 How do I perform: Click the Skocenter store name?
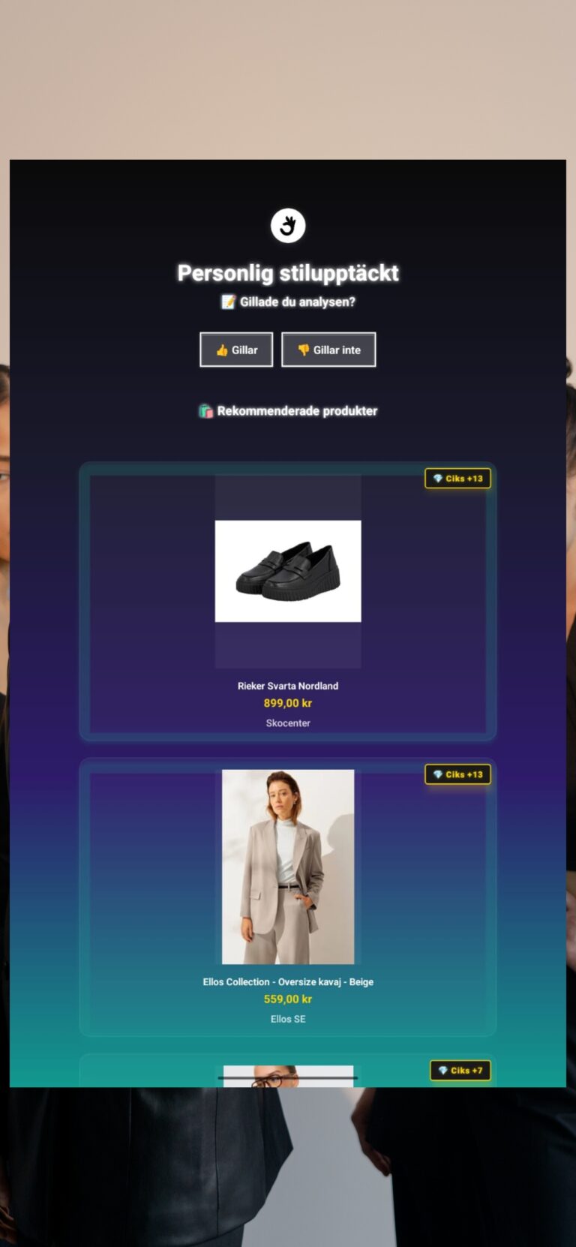(x=288, y=723)
